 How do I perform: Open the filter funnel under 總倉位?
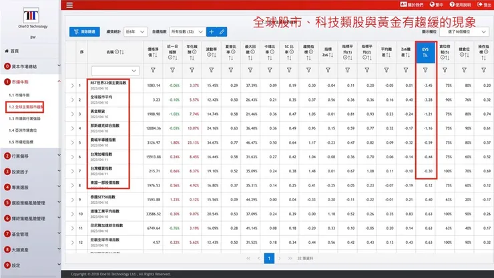click(x=464, y=70)
